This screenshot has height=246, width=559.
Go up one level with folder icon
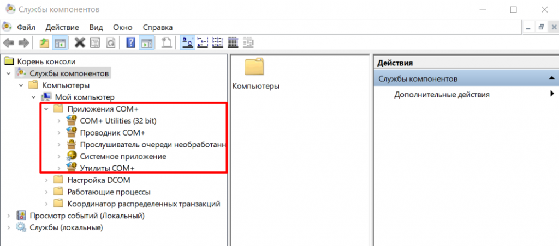click(x=44, y=43)
